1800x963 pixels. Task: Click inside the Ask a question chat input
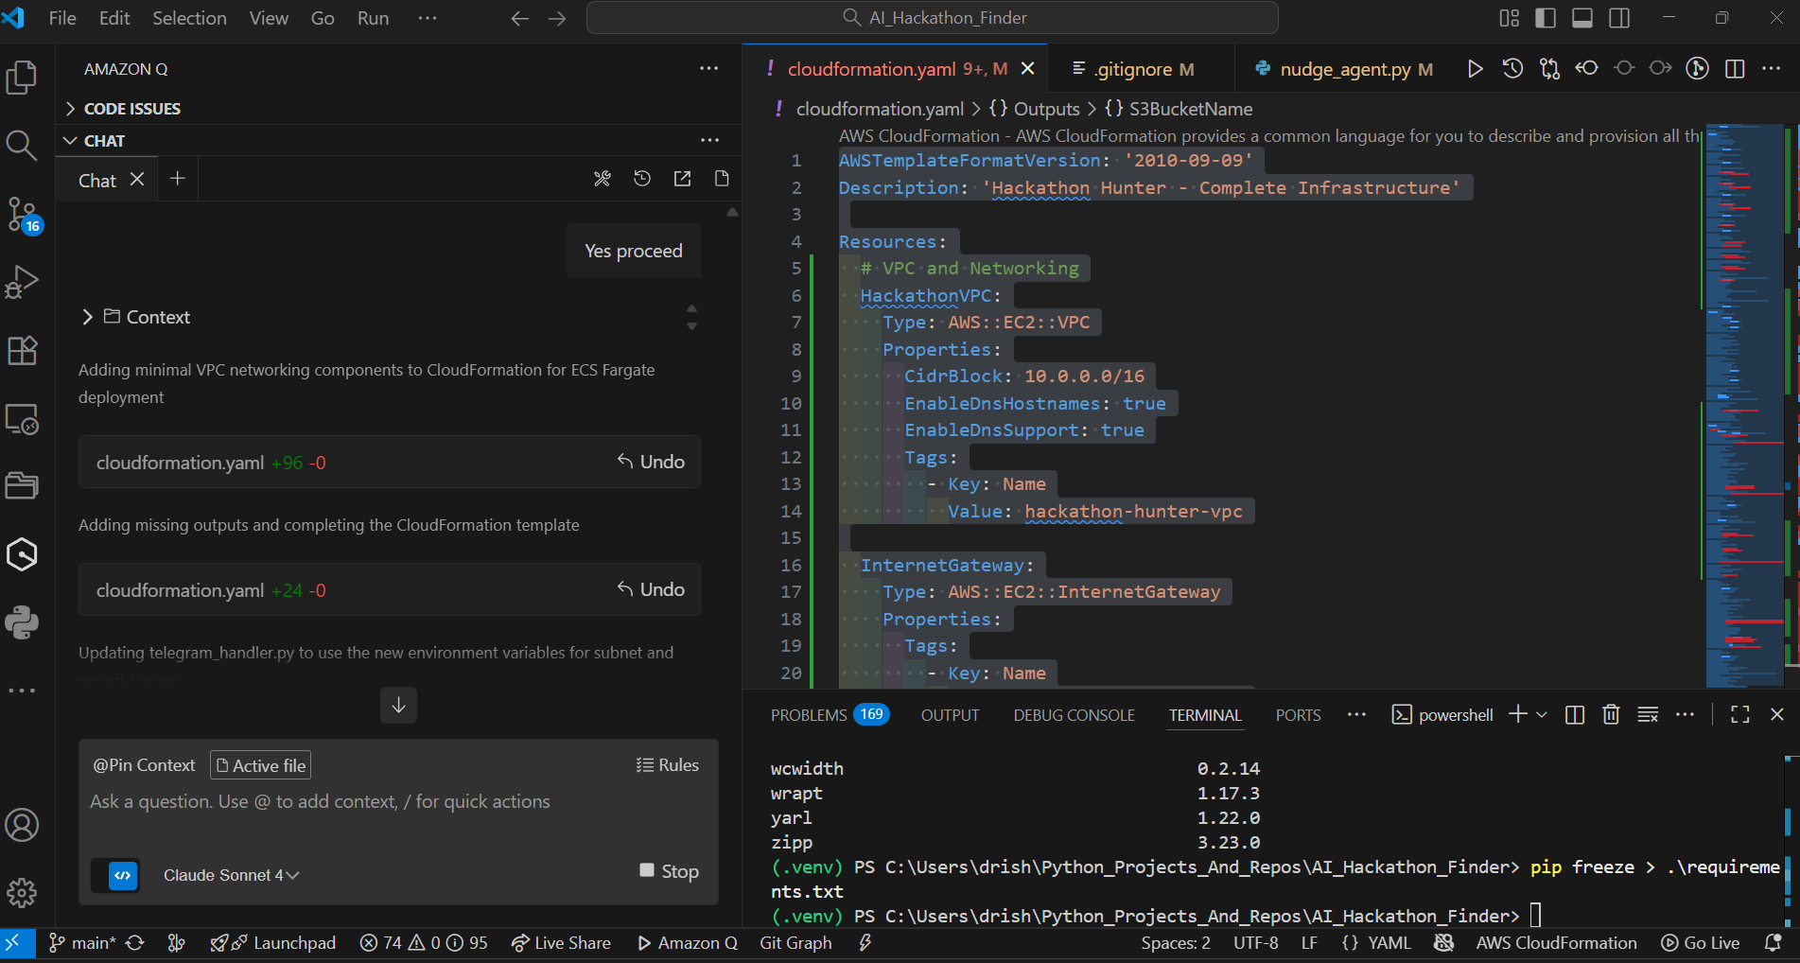(x=378, y=800)
